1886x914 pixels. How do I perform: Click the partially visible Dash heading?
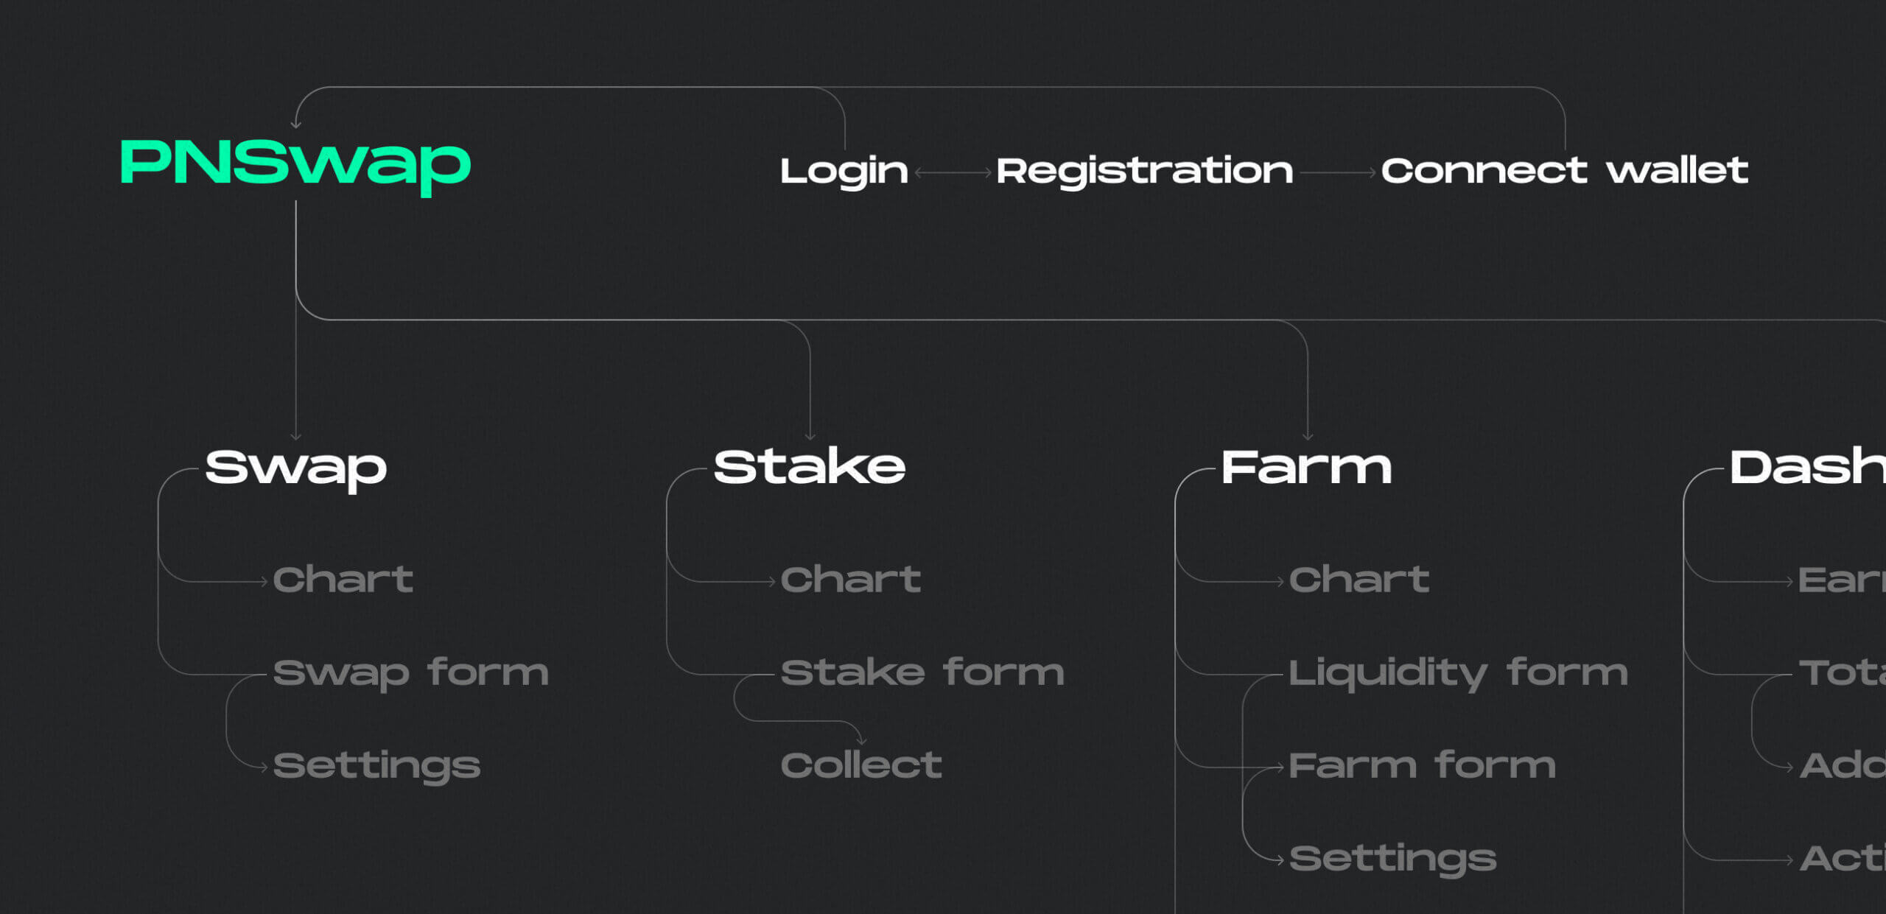tap(1806, 468)
